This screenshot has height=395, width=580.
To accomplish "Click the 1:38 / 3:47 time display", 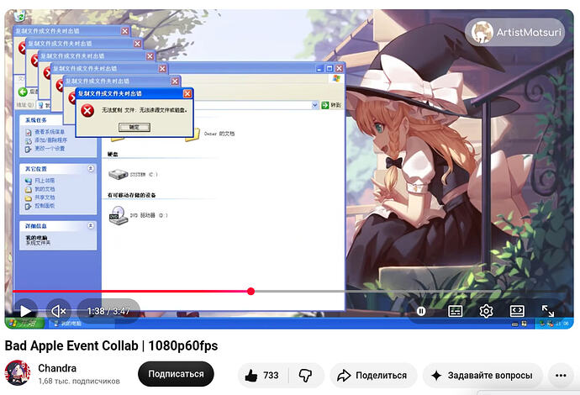I will point(108,311).
